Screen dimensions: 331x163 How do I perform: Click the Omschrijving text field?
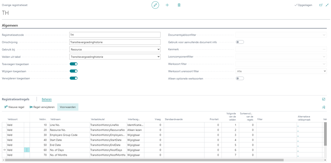[115, 42]
